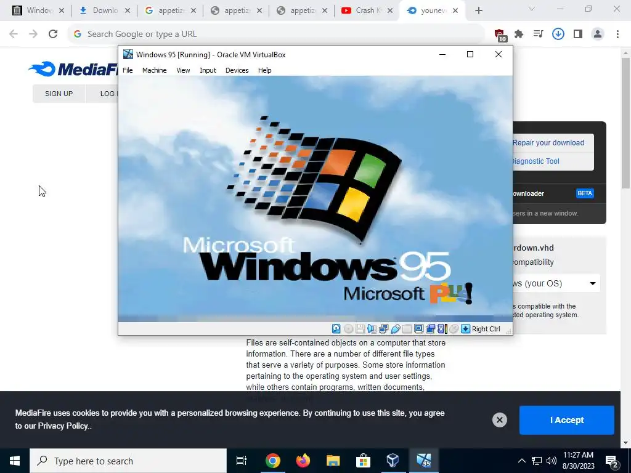Toggle the Chrome side panel icon
631x473 pixels.
[578, 34]
